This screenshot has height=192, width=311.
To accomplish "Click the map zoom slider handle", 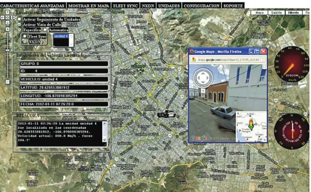I will pyautogui.click(x=8, y=50).
